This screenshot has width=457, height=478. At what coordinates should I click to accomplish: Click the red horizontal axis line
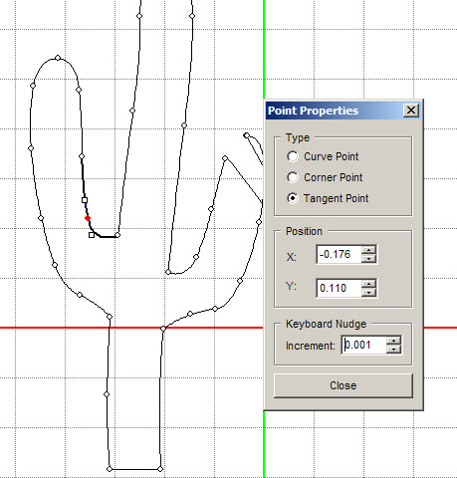tap(131, 328)
